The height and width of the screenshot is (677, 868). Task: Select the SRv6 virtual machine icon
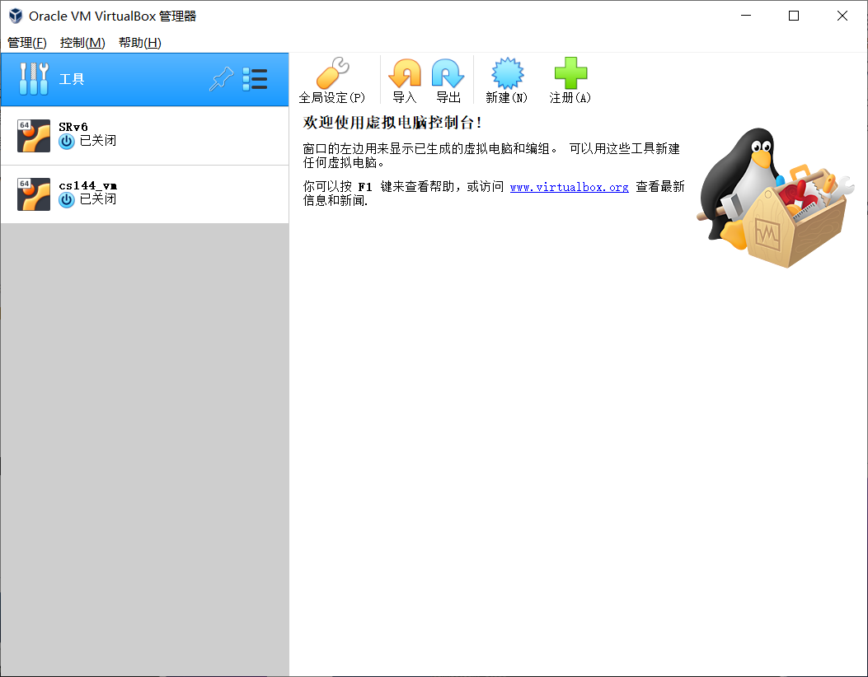(x=34, y=136)
